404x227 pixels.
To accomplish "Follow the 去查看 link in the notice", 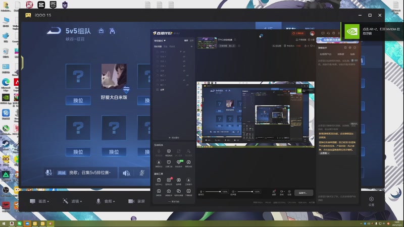I will pyautogui.click(x=324, y=153).
